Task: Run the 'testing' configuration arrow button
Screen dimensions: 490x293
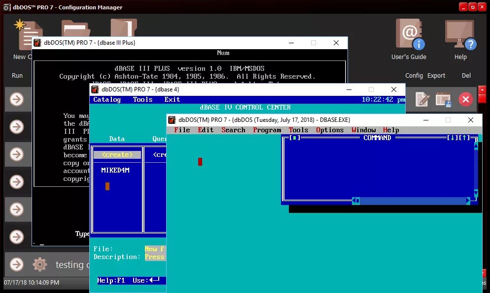Action: [x=17, y=264]
